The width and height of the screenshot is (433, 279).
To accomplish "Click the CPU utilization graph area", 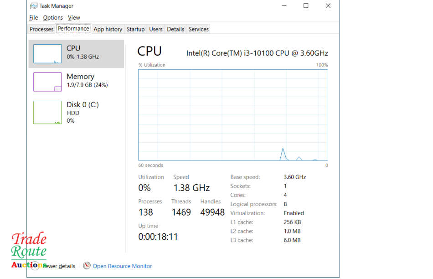I will coord(233,115).
